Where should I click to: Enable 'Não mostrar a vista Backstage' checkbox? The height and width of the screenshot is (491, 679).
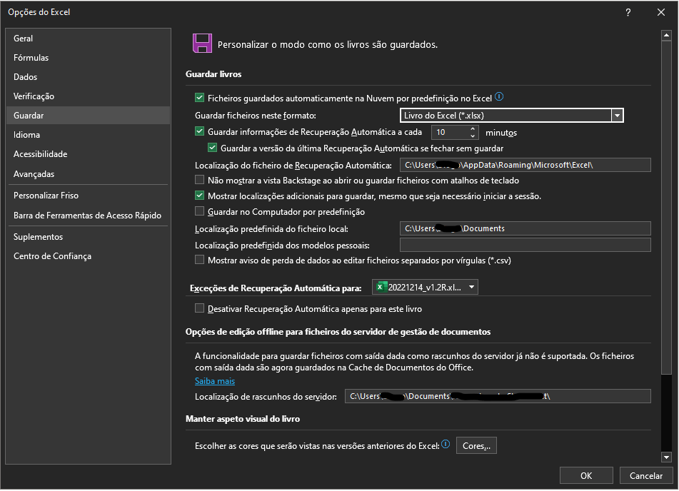pyautogui.click(x=200, y=180)
